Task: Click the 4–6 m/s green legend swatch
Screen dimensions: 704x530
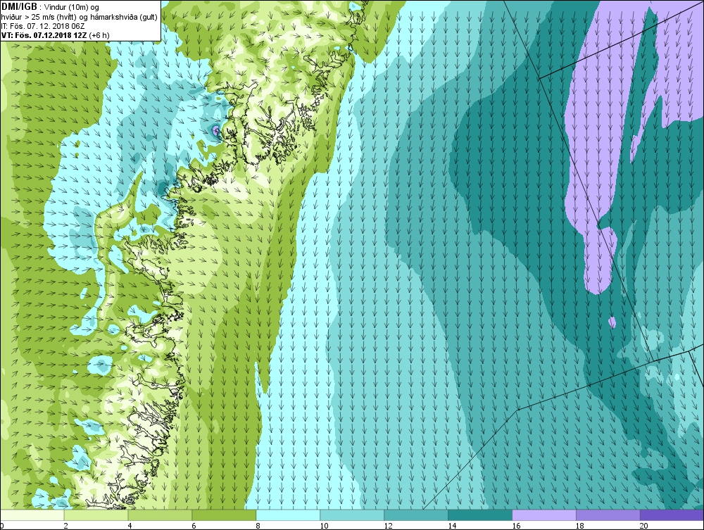Action: click(x=161, y=515)
